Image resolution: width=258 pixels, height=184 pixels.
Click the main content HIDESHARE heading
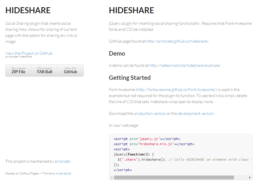131,10
